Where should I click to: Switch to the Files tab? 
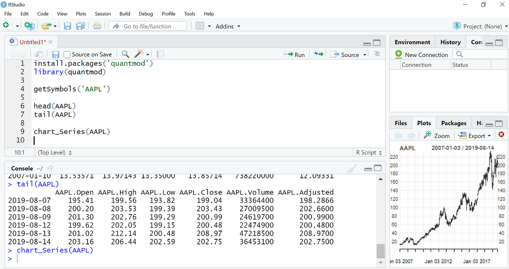pyautogui.click(x=401, y=123)
